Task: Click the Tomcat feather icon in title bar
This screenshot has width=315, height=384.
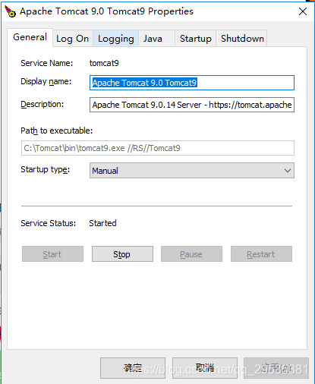Action: [x=10, y=11]
